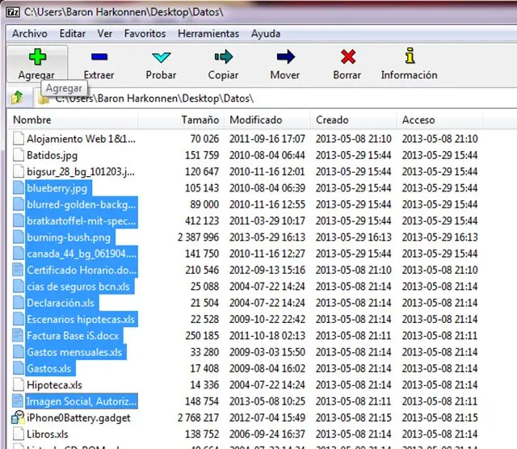Sort files by Tamaño column header
This screenshot has width=517, height=449.
(x=200, y=120)
